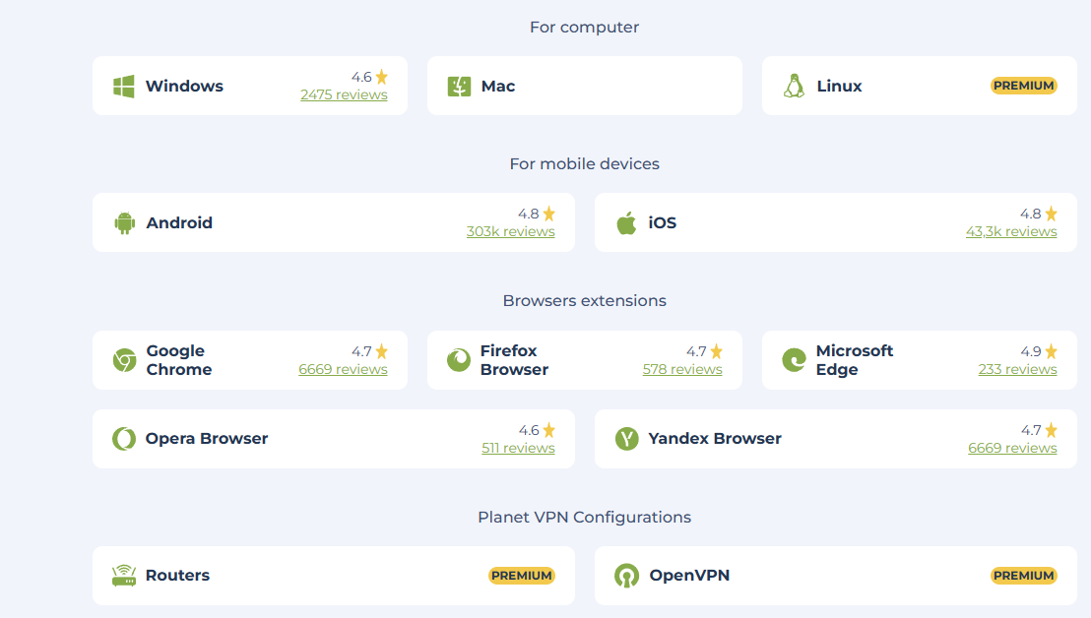Click the PREMIUM badge on Linux
This screenshot has height=618, width=1091.
coord(1023,86)
